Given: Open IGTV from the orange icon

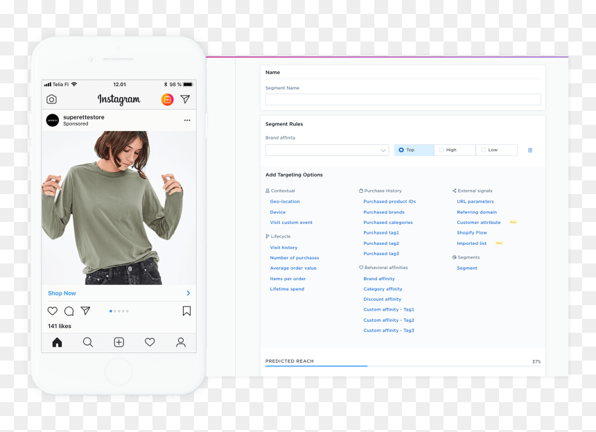Looking at the screenshot, I should coord(167,99).
